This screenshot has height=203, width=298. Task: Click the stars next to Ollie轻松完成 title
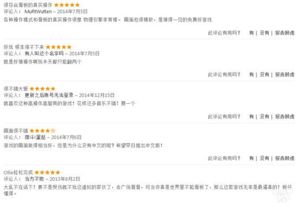(x=47, y=173)
